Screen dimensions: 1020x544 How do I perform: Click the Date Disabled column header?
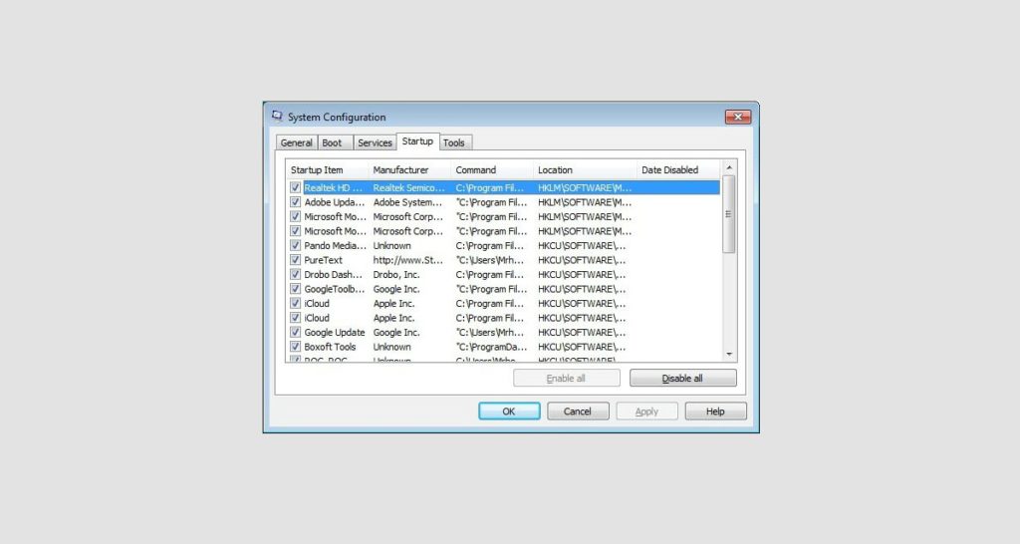tap(675, 170)
